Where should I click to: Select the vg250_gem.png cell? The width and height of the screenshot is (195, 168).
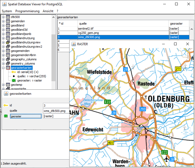[x=123, y=33]
